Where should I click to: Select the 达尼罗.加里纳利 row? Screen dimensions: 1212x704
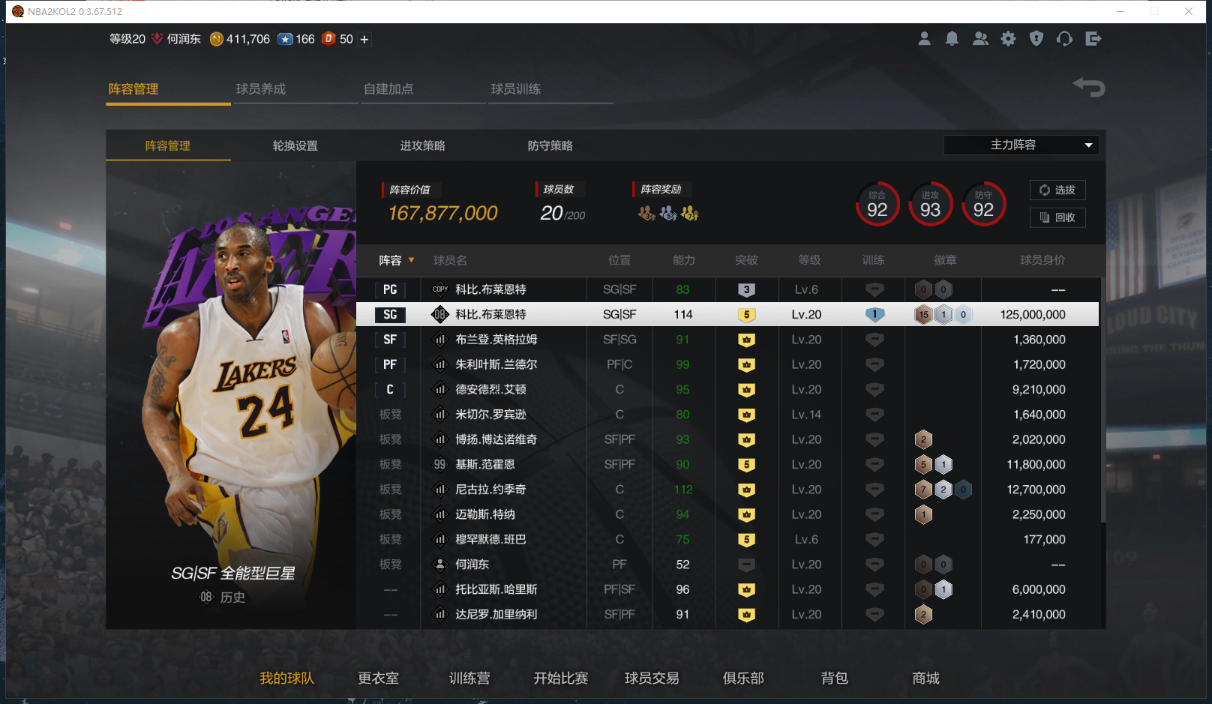tap(727, 615)
